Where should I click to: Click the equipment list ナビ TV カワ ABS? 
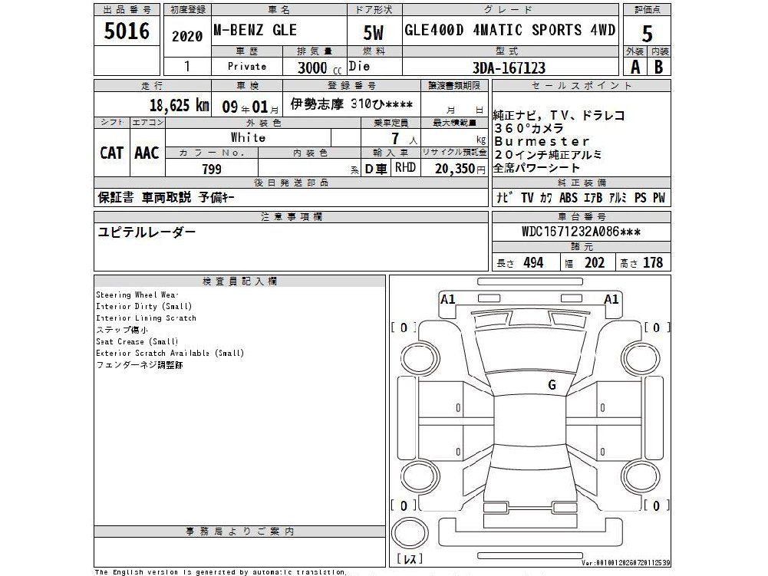pyautogui.click(x=581, y=197)
